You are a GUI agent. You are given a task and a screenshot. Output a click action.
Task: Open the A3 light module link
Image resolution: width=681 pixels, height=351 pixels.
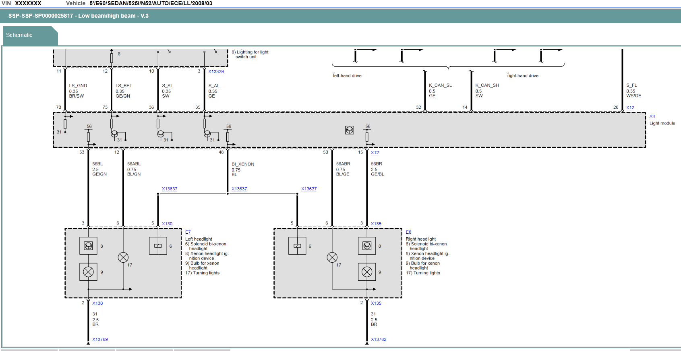click(x=652, y=116)
